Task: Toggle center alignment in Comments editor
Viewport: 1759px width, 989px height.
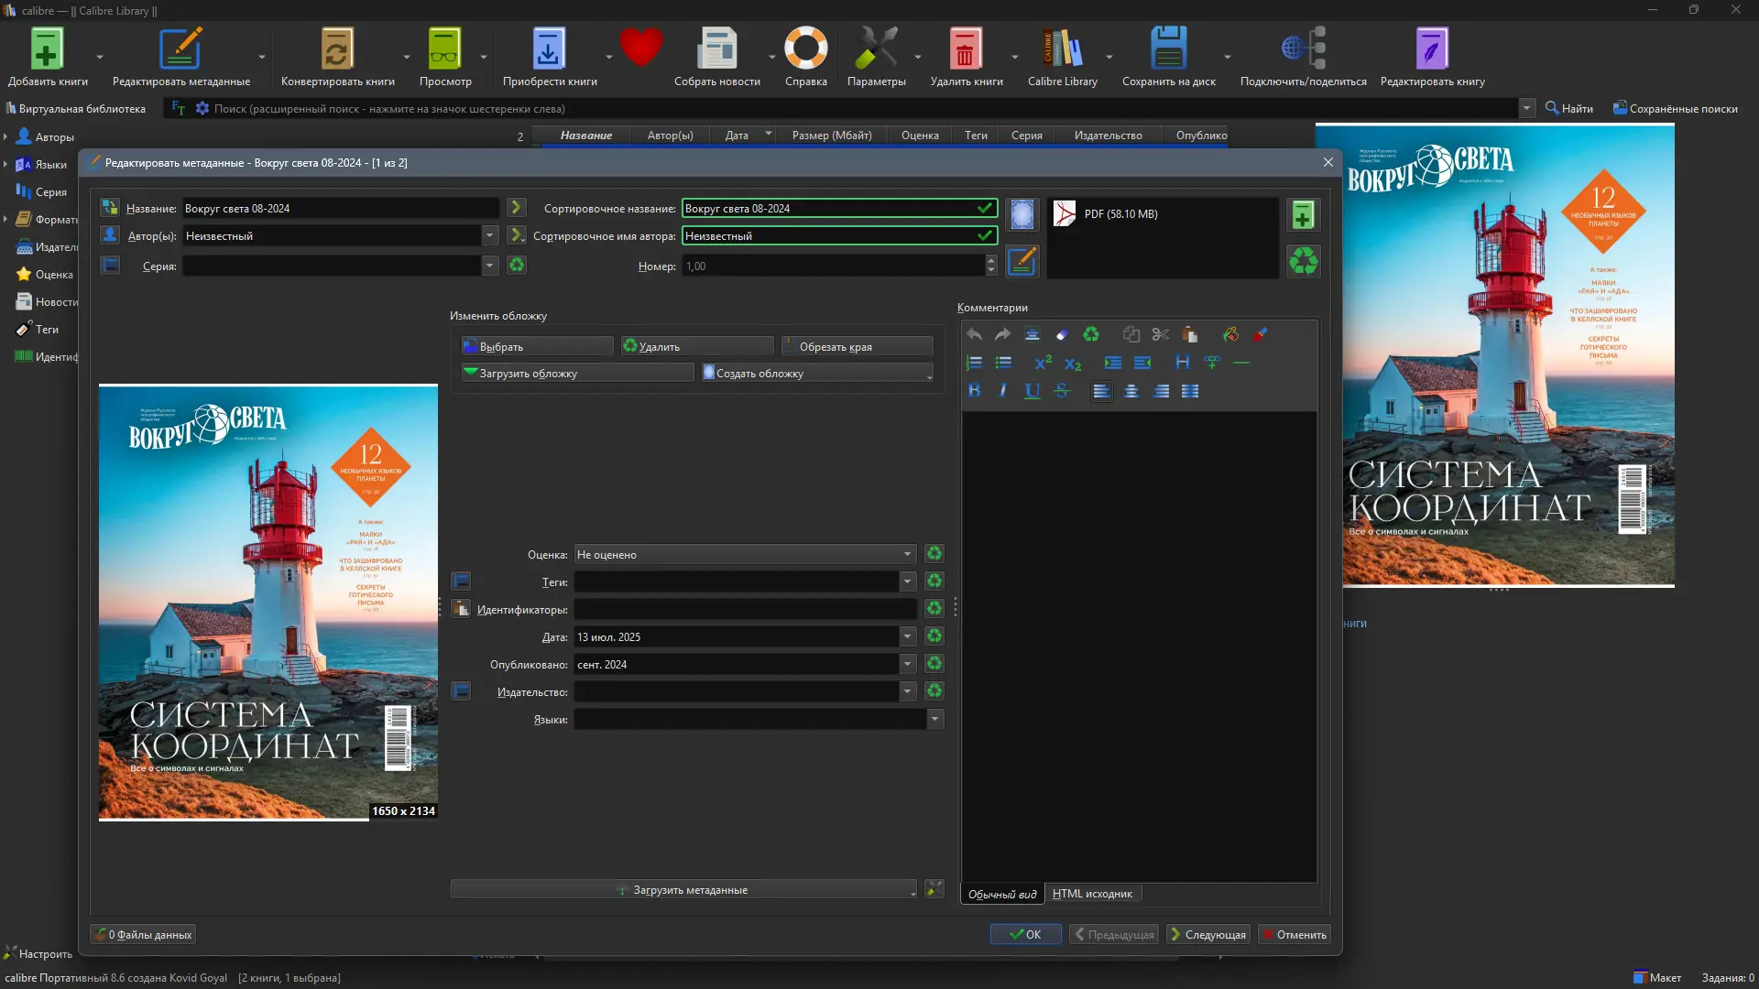Action: coord(1131,391)
